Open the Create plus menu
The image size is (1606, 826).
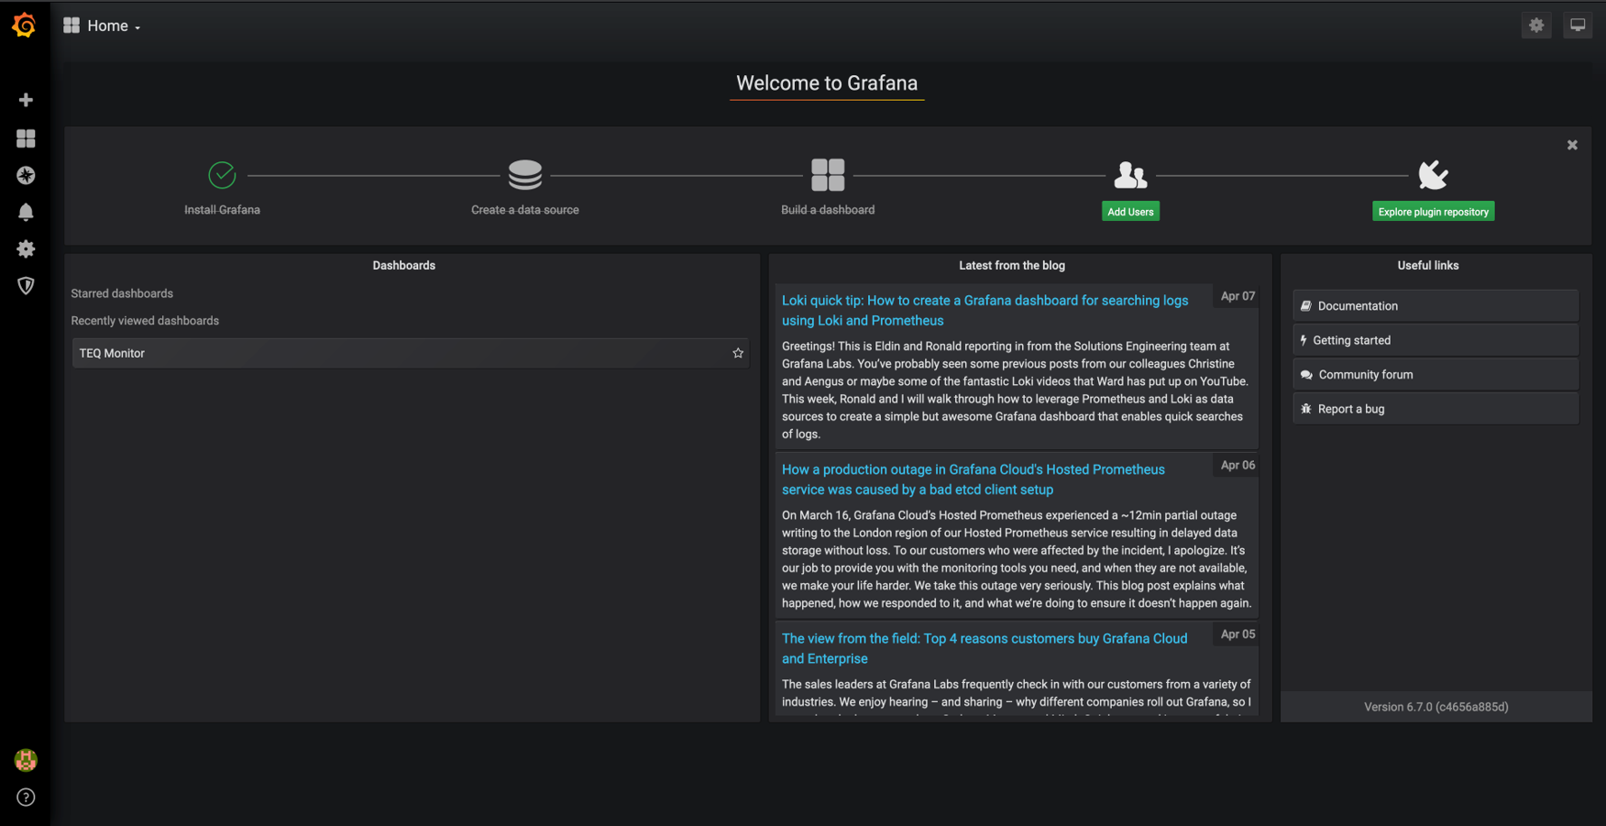tap(26, 100)
